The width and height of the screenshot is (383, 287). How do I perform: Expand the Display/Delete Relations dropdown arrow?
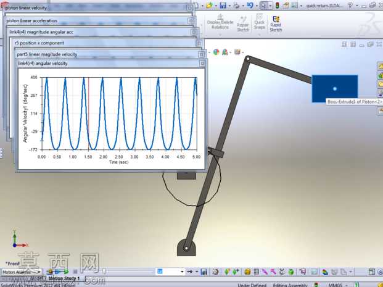pos(220,34)
